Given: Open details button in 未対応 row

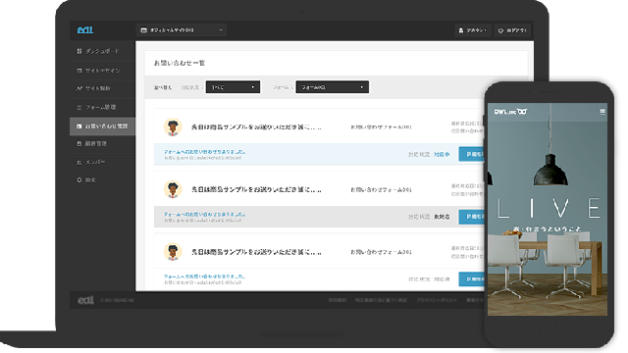Looking at the screenshot, I should pyautogui.click(x=472, y=217).
